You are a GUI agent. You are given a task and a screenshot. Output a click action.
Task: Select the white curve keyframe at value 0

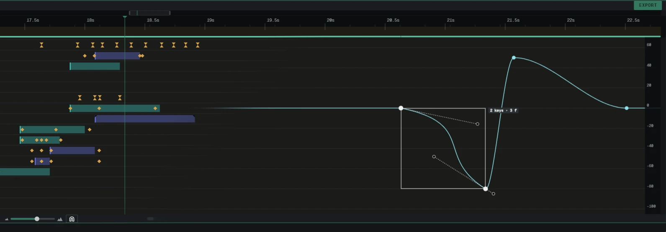[401, 108]
